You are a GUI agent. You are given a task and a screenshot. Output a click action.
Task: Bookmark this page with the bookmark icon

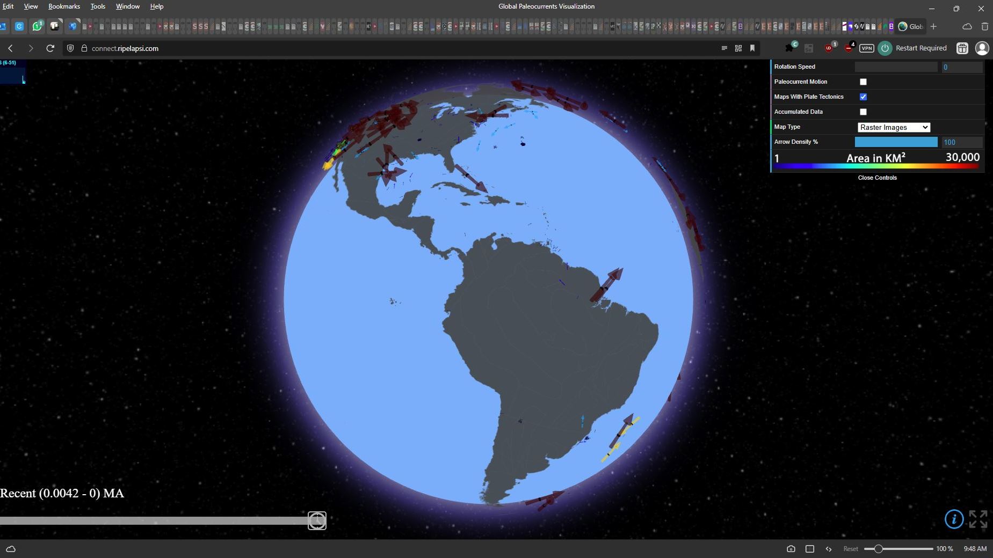click(752, 48)
